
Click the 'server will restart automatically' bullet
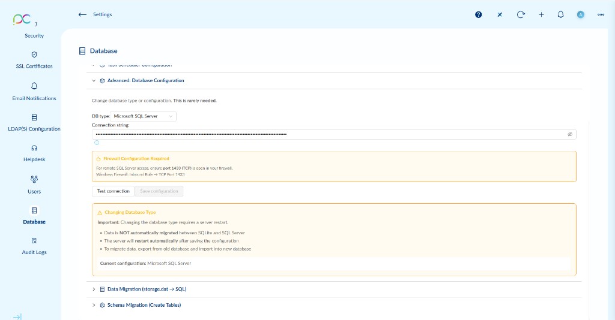point(171,241)
